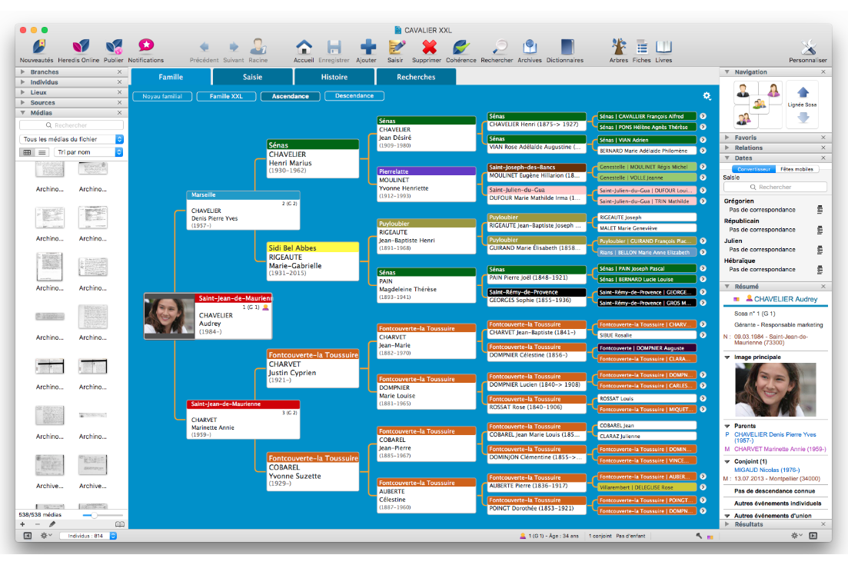Open Dictionnaires
Viewport: 848px width, 565px height.
click(x=565, y=51)
